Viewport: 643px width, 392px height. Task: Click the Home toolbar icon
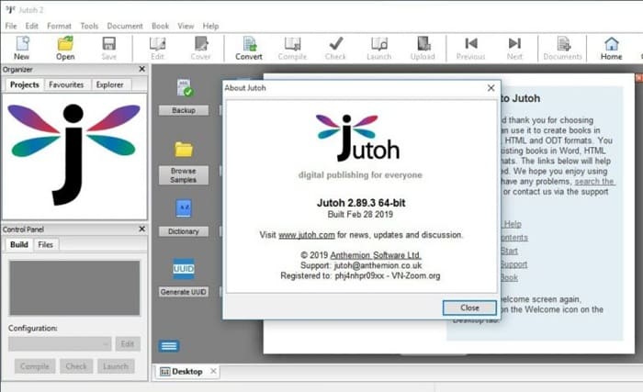[611, 43]
